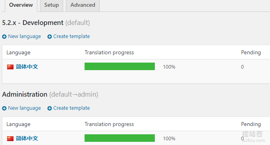Click New language link under Administration
The image size is (270, 145).
[25, 108]
